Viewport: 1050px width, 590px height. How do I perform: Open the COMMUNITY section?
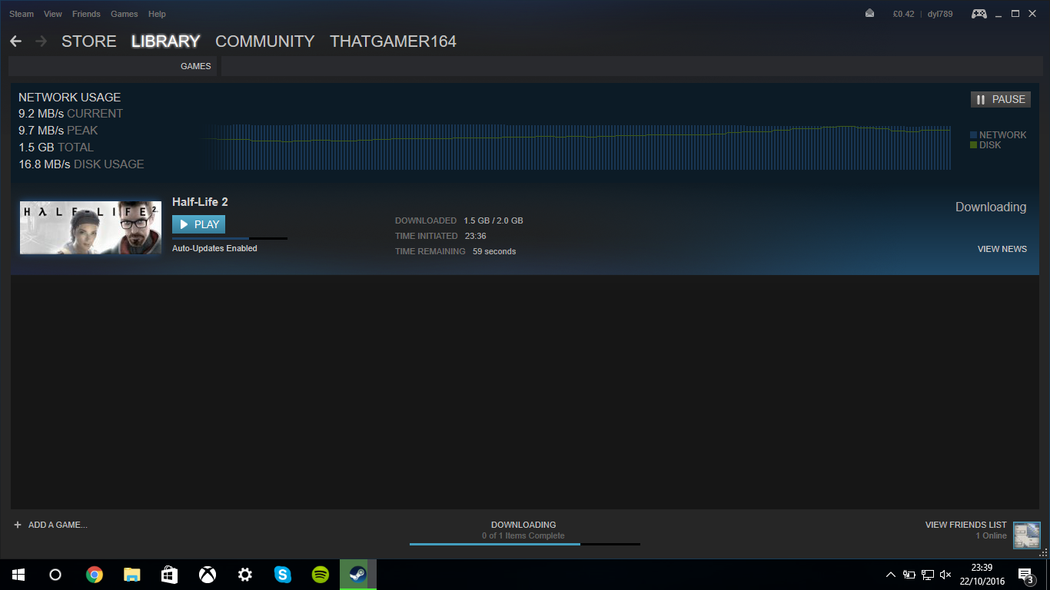point(265,41)
